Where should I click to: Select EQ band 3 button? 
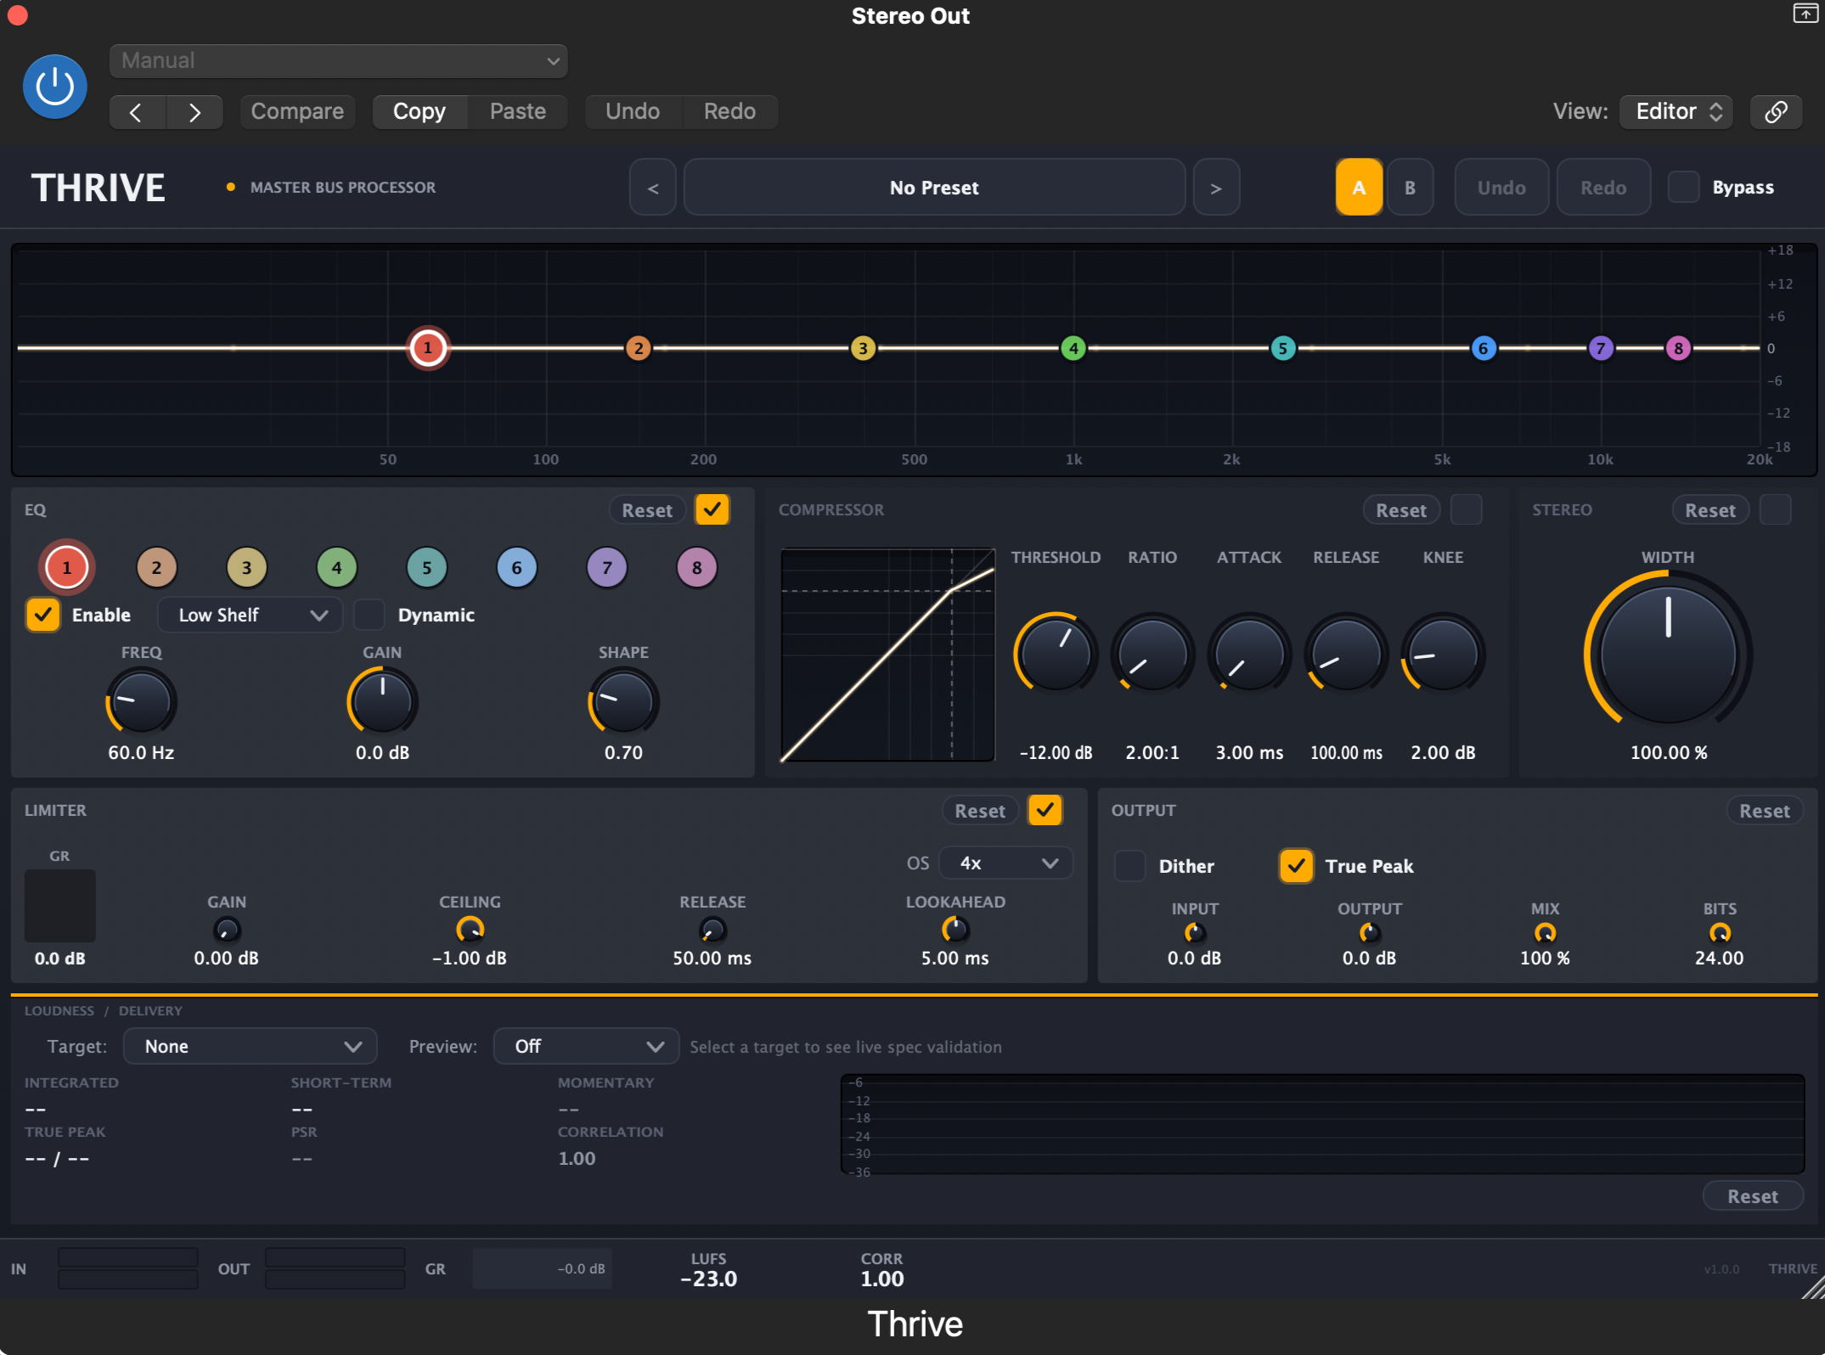click(246, 567)
